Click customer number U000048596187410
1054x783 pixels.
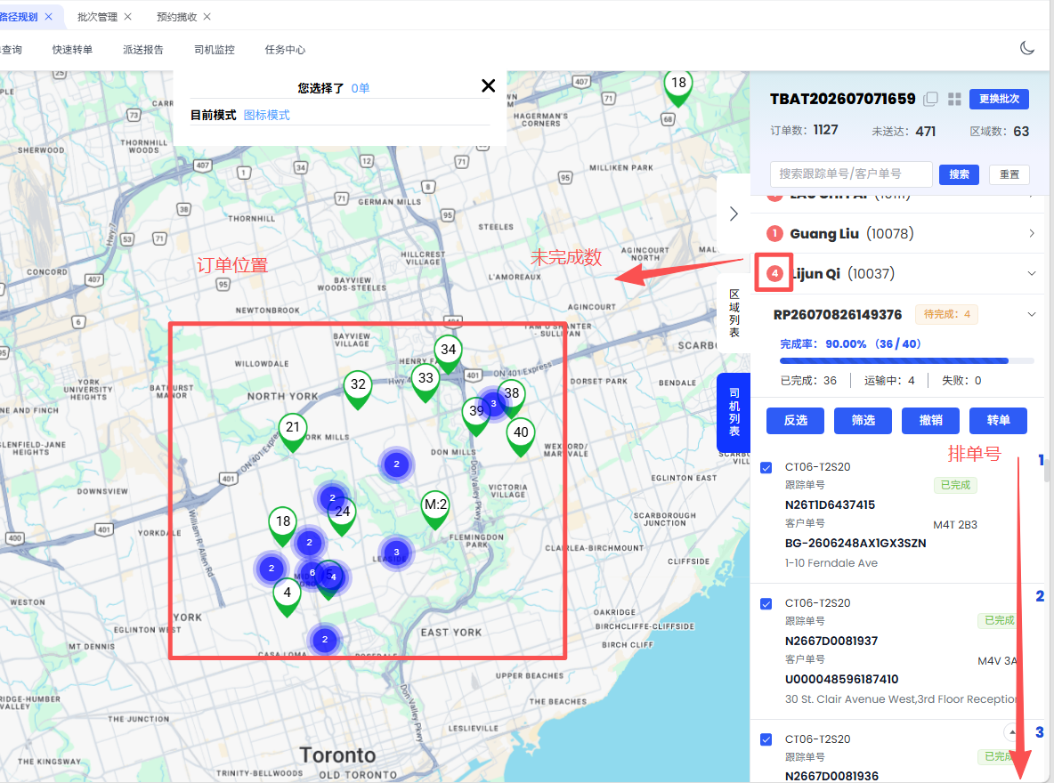(841, 680)
